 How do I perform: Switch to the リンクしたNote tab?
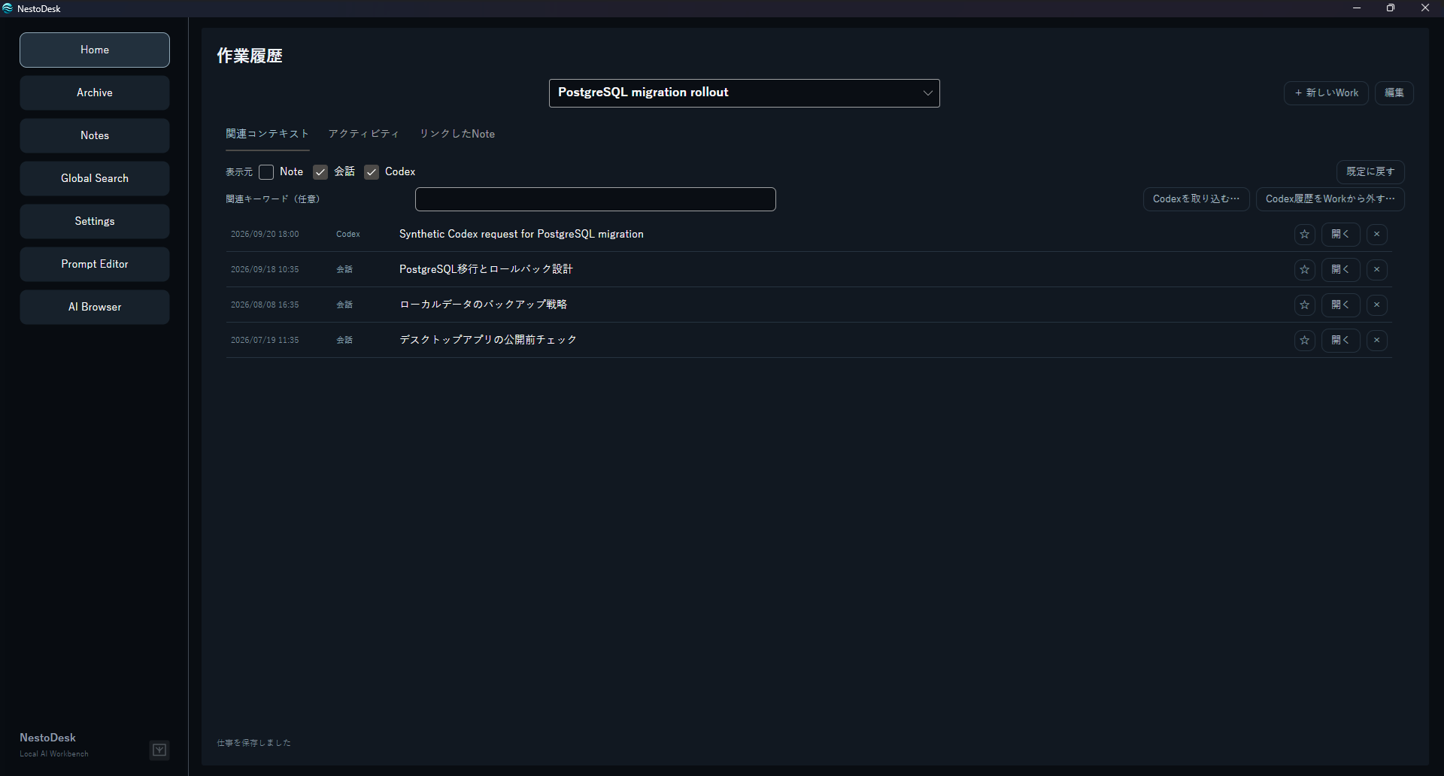[x=457, y=134]
